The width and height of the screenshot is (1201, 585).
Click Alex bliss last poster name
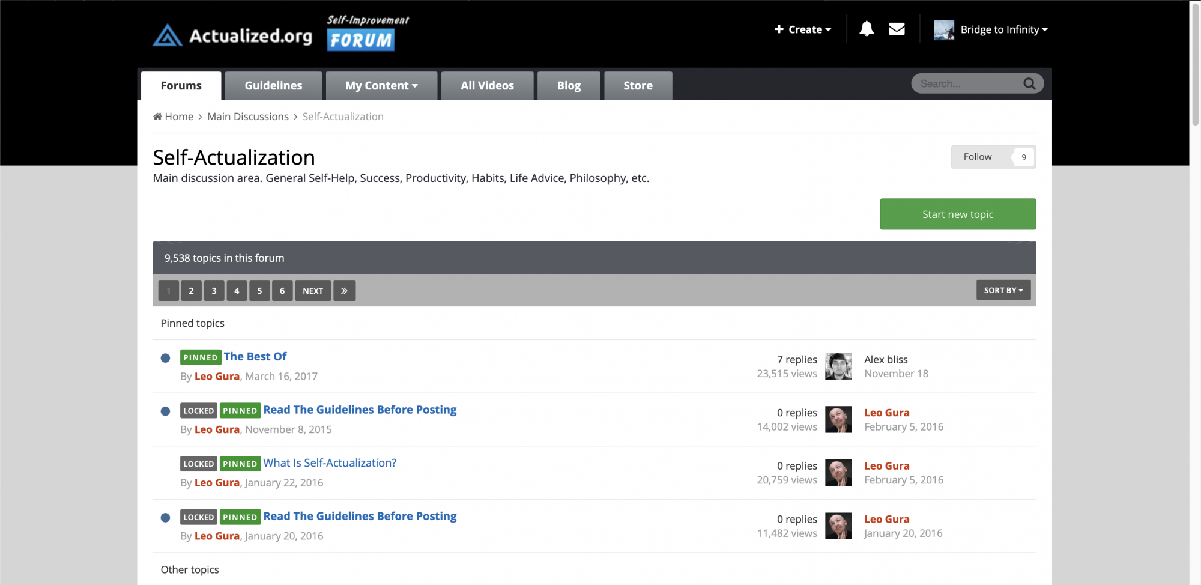coord(886,359)
